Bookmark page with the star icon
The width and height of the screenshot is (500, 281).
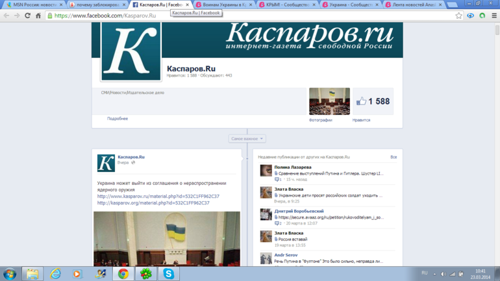click(458, 16)
